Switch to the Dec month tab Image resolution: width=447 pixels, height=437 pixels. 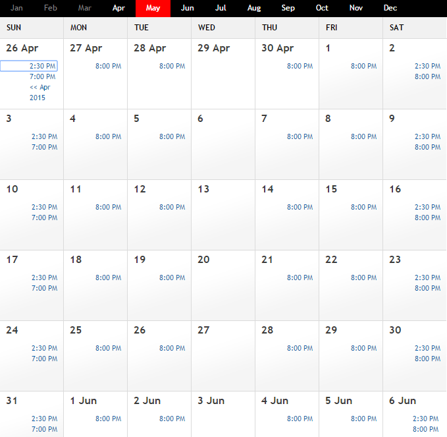pos(390,8)
